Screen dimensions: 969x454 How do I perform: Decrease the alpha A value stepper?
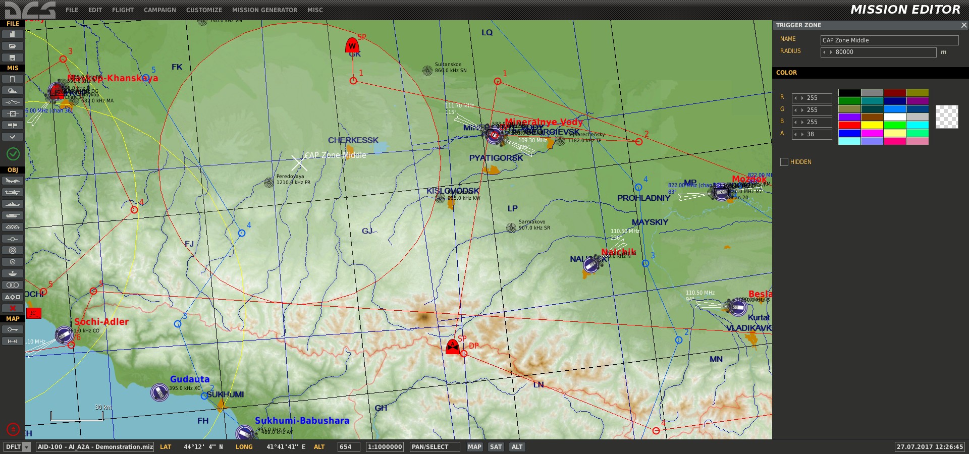(x=796, y=135)
